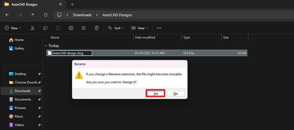This screenshot has height=130, width=294.
Task: Click the Cut scissors icon
Action: 33,28
